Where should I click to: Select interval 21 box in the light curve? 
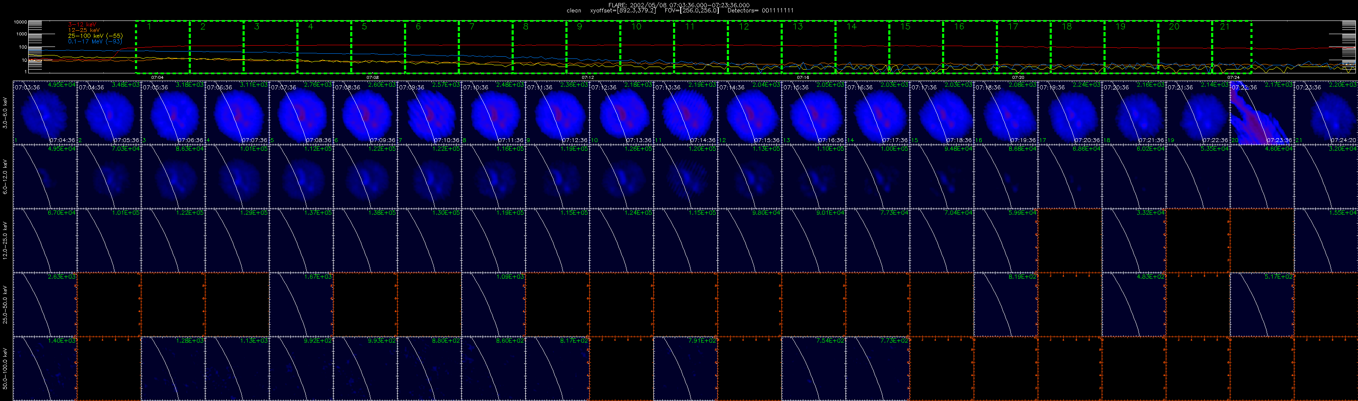point(1232,47)
